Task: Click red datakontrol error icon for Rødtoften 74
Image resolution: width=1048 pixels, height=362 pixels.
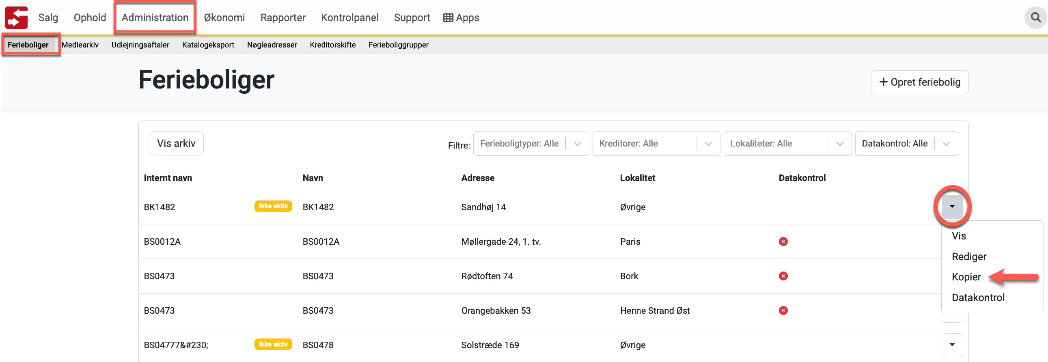Action: click(x=783, y=276)
